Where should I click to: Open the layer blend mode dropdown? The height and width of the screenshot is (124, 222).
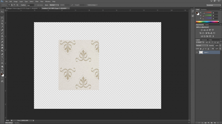(x=202, y=46)
